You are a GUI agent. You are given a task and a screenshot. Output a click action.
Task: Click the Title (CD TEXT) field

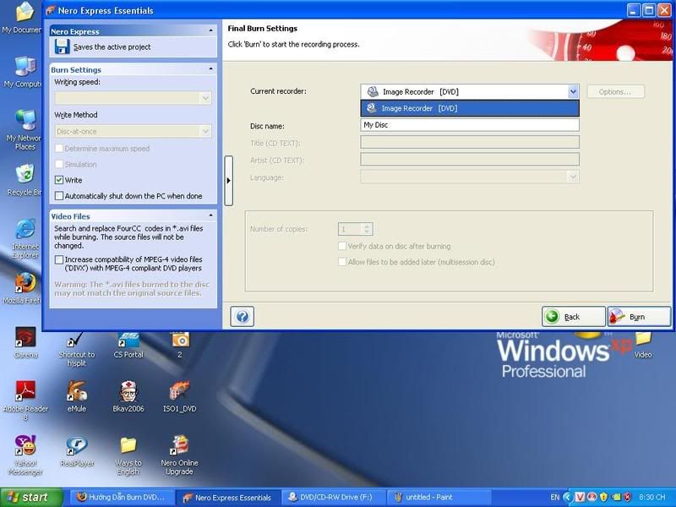pos(470,142)
